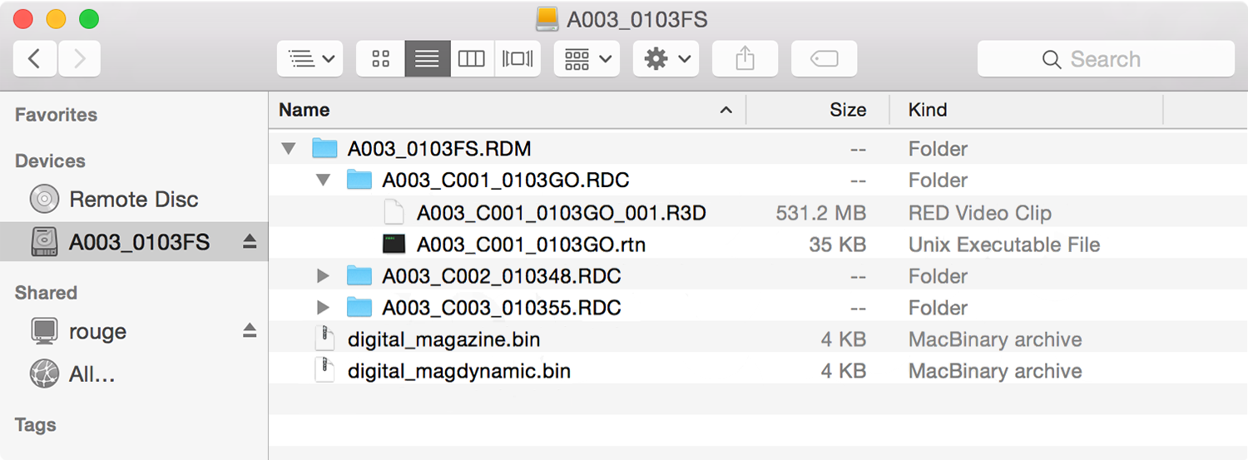Viewport: 1248px width, 460px height.
Task: Open the Action gear menu
Action: pos(666,59)
